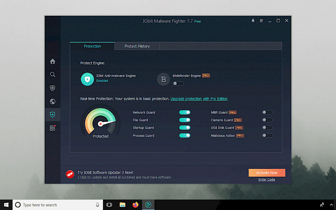This screenshot has width=336, height=210.
Task: Click the PRO badge beside Camera Guard
Action: (238, 120)
